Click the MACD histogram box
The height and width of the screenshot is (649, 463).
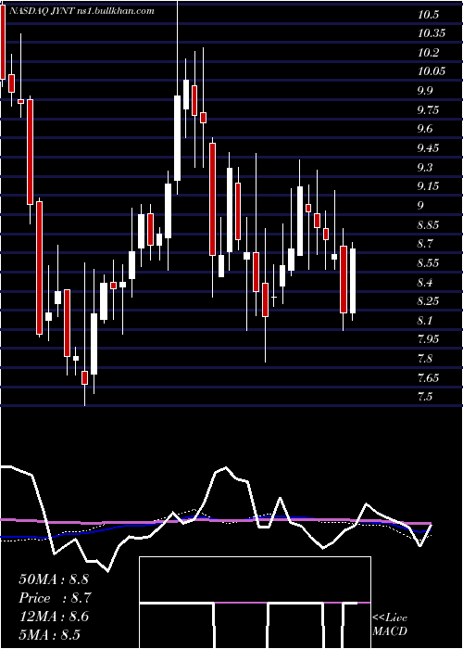pos(255,603)
